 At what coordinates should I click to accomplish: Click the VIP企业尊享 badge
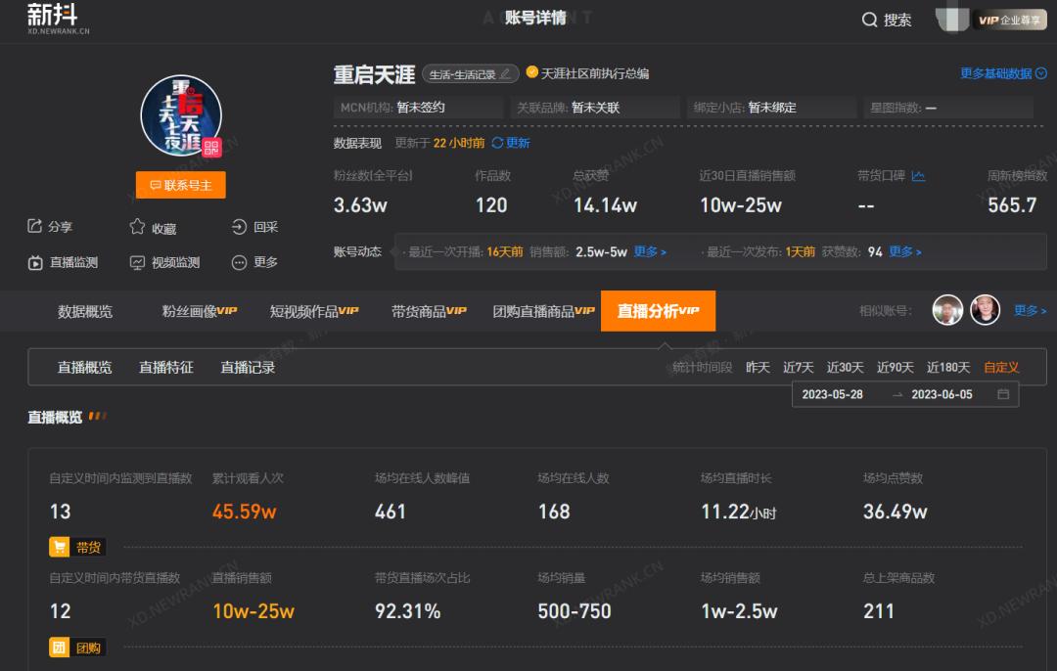(x=1007, y=18)
